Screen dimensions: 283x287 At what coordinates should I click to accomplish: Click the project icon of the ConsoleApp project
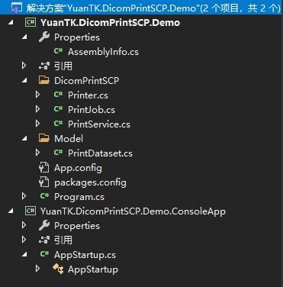click(31, 211)
